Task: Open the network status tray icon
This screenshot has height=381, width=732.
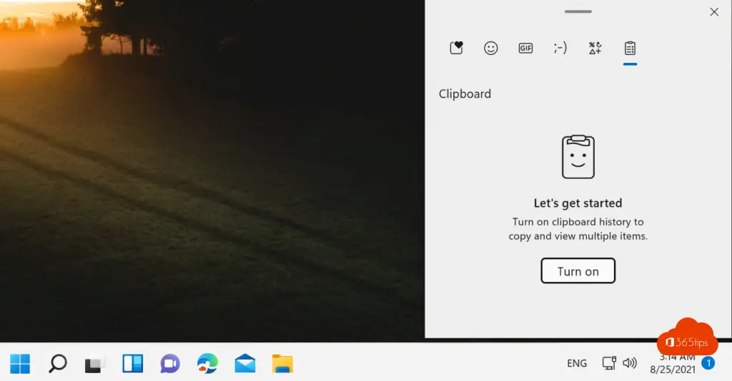Action: 609,363
